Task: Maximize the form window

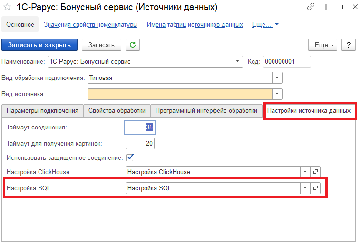Action: pos(341,7)
